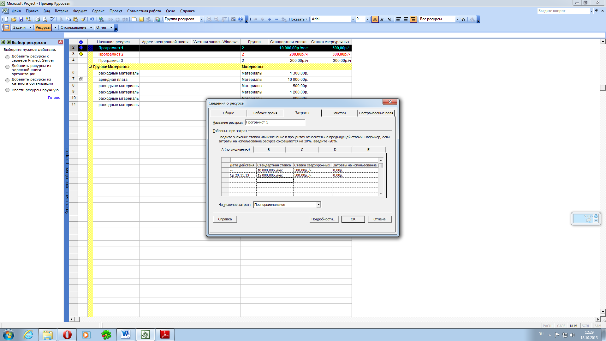Click the 'Готово' link in side pane
This screenshot has width=606, height=341.
tap(54, 98)
